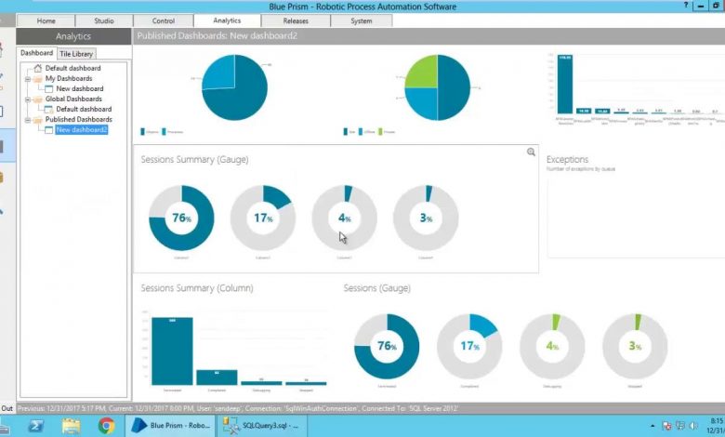Click the My Dashboards folder icon
The width and height of the screenshot is (725, 437).
[x=38, y=79]
